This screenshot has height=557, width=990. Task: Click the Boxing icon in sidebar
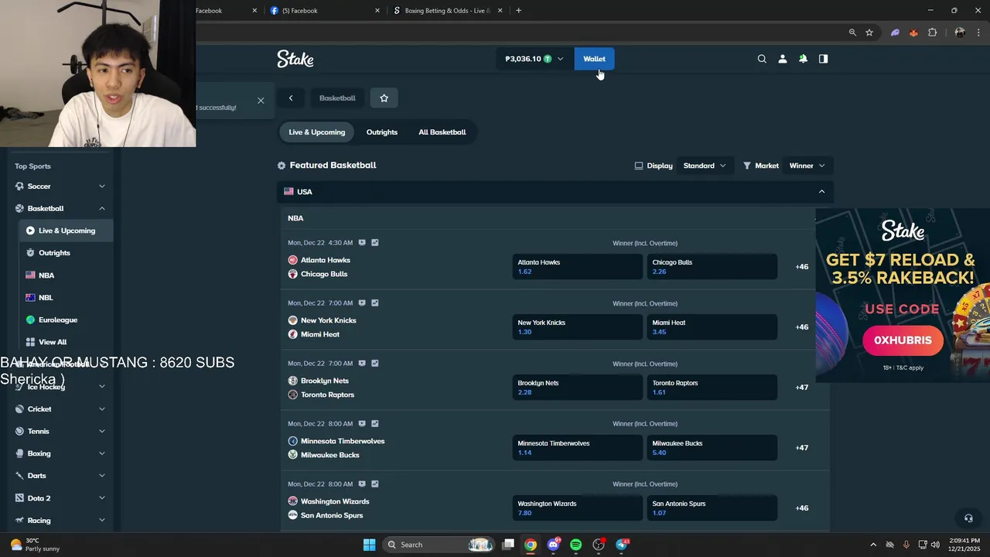pyautogui.click(x=20, y=453)
